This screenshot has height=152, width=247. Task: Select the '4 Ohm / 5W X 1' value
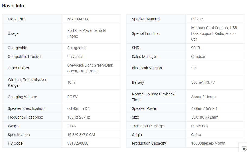[204, 108]
